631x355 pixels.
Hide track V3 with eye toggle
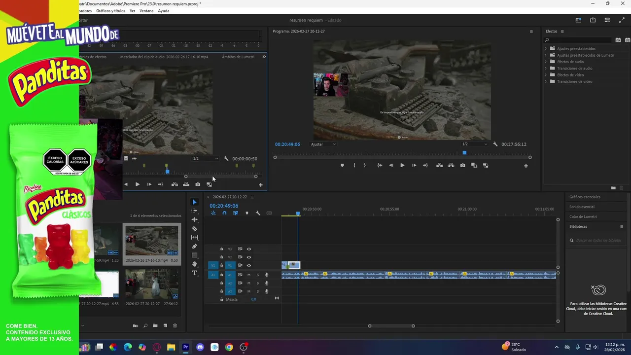tap(248, 249)
